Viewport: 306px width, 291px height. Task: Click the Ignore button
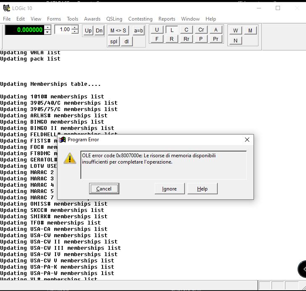point(169,189)
